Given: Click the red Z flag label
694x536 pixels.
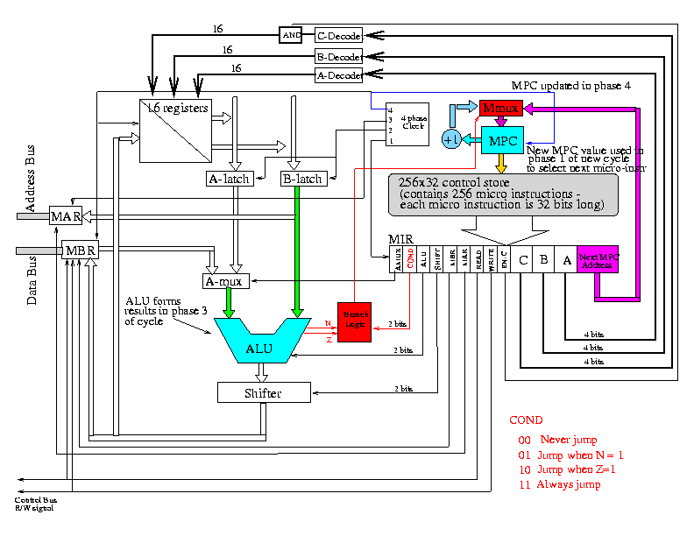Looking at the screenshot, I should [x=329, y=340].
